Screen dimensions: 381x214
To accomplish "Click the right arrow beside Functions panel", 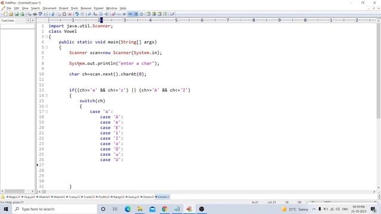I will (x=32, y=21).
